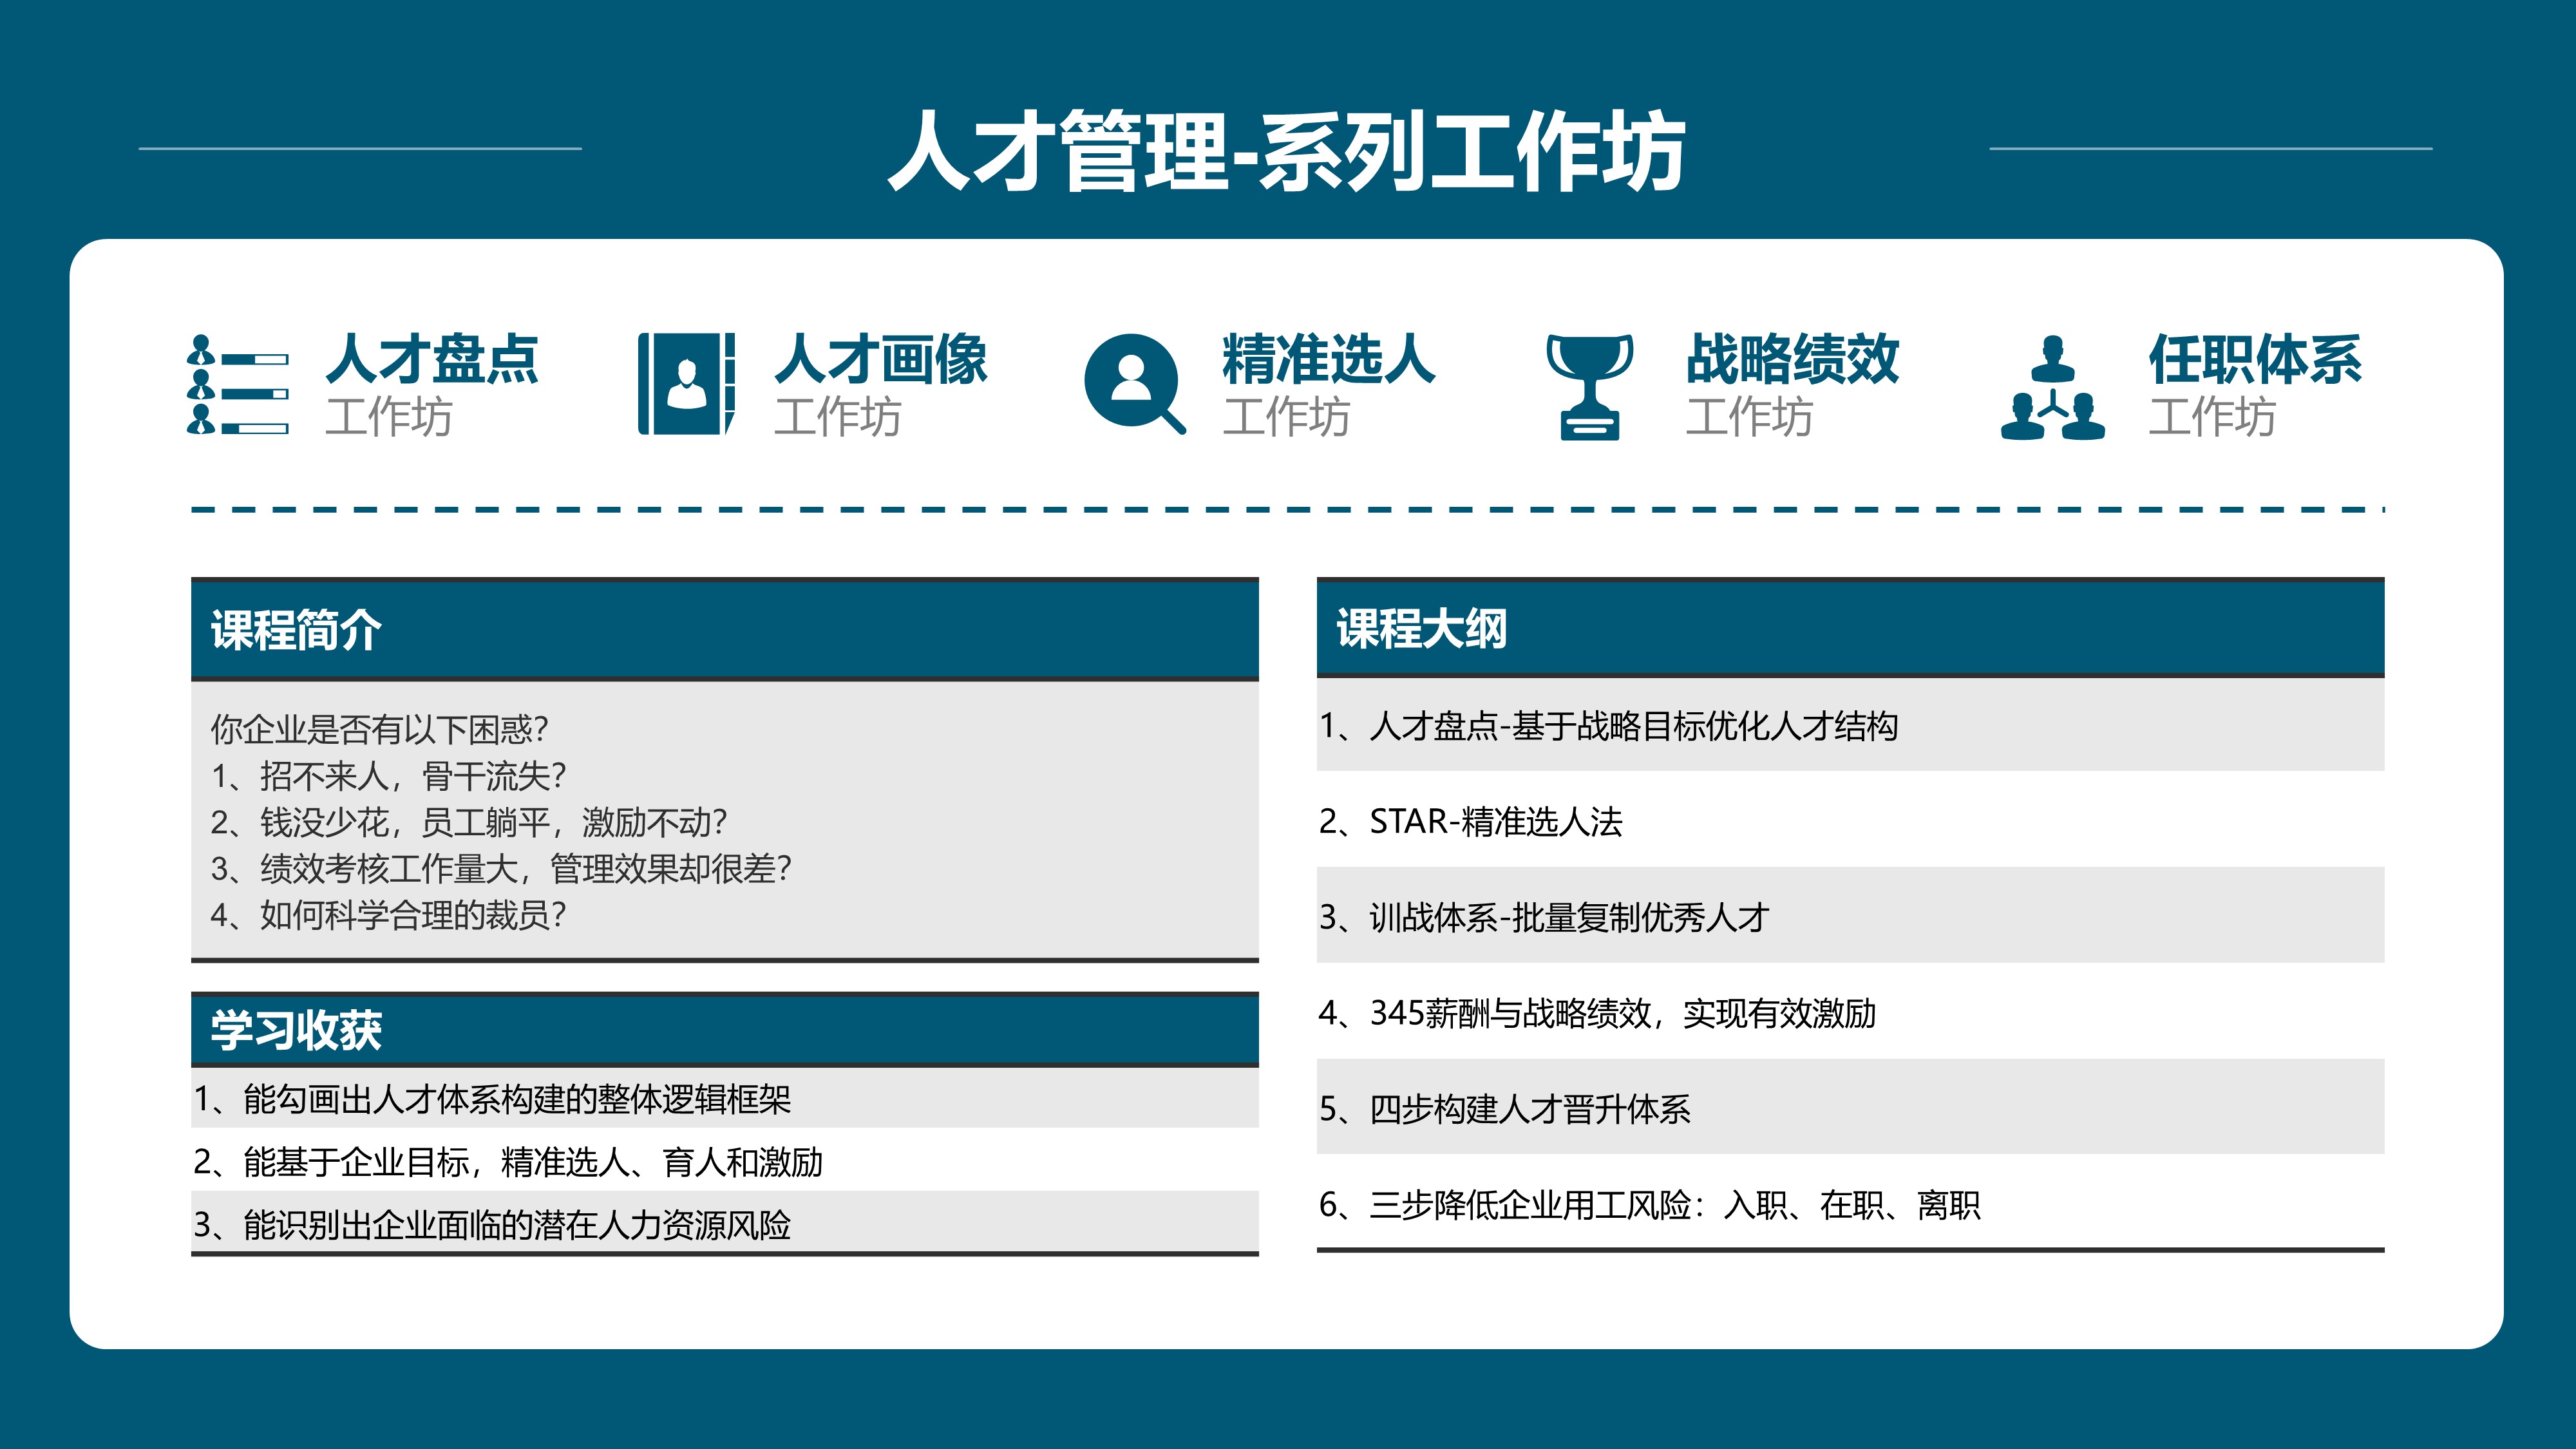The width and height of the screenshot is (2576, 1449).
Task: Click the talent inventory list icon
Action: 238,385
